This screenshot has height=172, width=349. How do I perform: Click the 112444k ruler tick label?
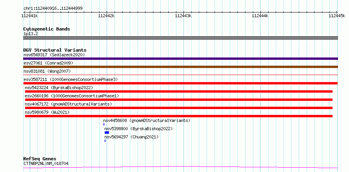[x=260, y=16]
